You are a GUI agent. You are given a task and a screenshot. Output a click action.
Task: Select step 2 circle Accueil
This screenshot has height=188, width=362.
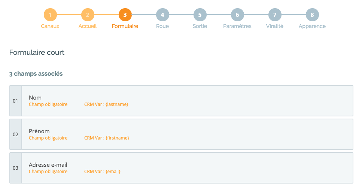[88, 15]
